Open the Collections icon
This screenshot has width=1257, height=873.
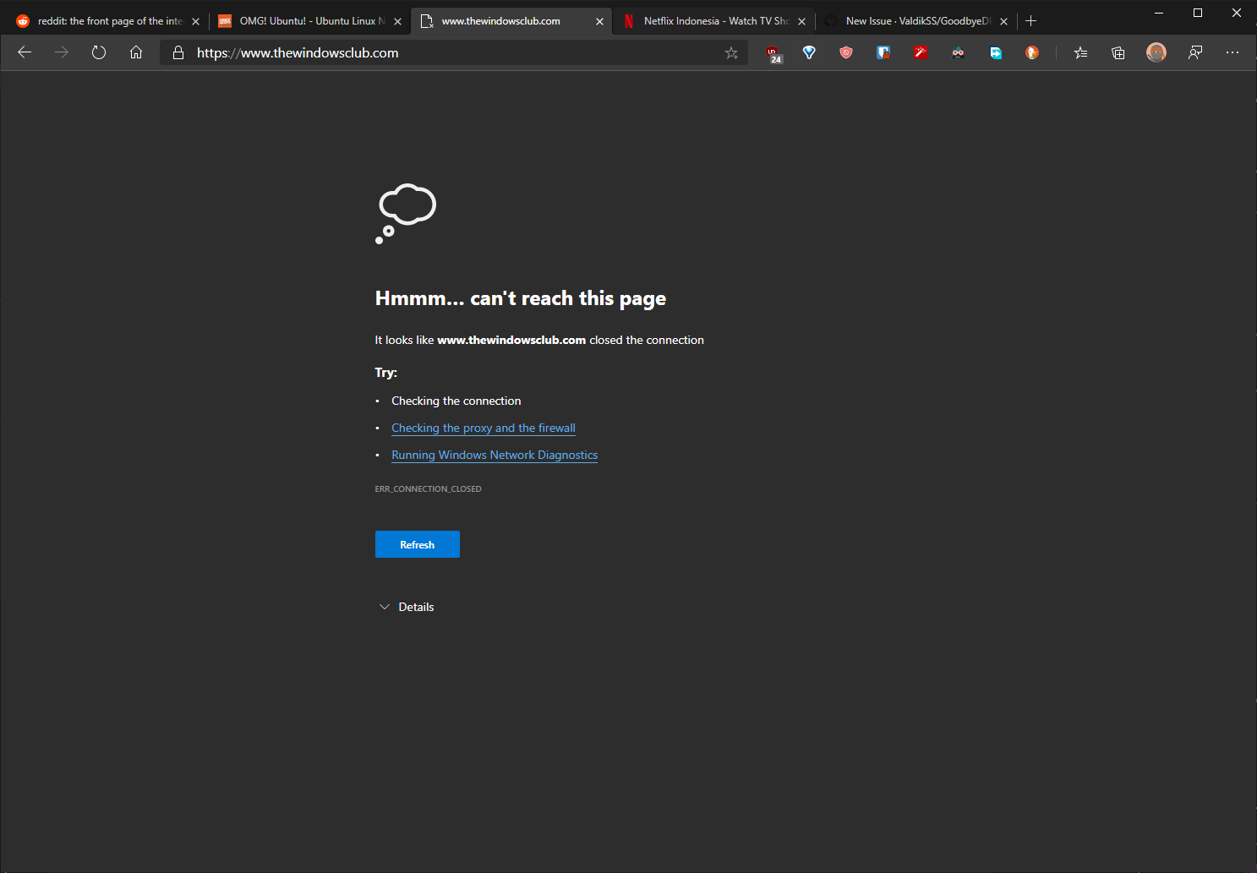pos(1118,52)
